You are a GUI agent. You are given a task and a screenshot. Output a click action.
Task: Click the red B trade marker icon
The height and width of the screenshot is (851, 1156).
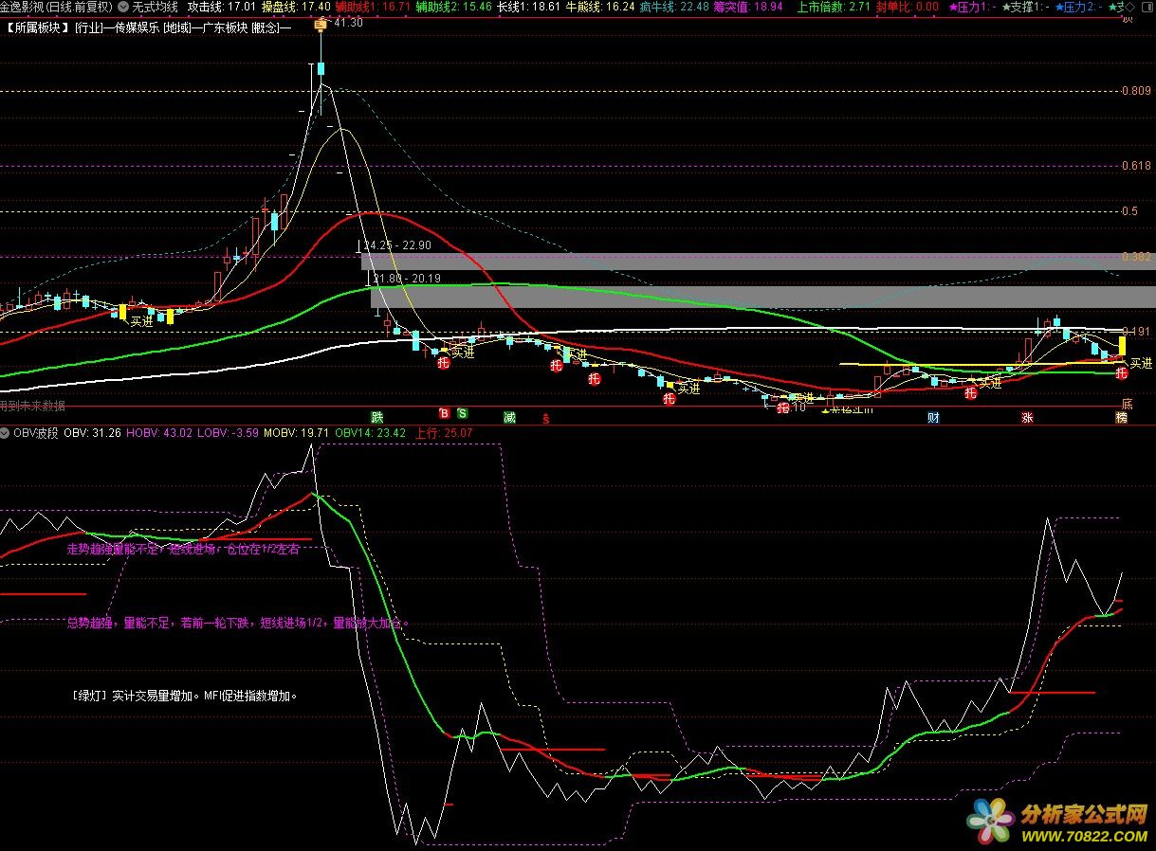click(443, 413)
